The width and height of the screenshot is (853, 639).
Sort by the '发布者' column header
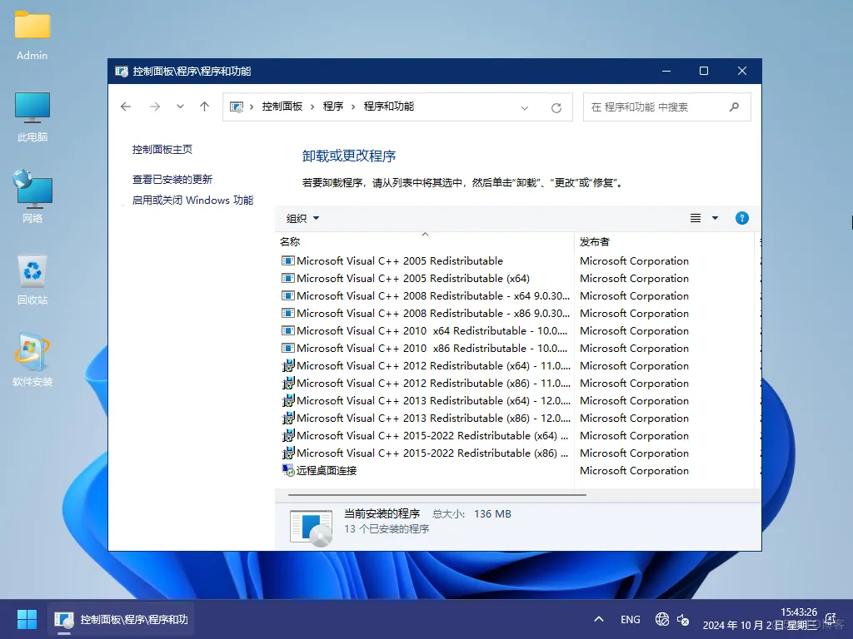664,242
